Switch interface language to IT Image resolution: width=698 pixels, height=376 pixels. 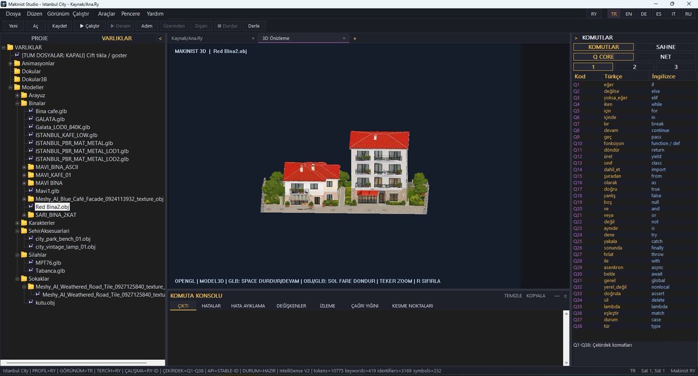click(x=674, y=13)
